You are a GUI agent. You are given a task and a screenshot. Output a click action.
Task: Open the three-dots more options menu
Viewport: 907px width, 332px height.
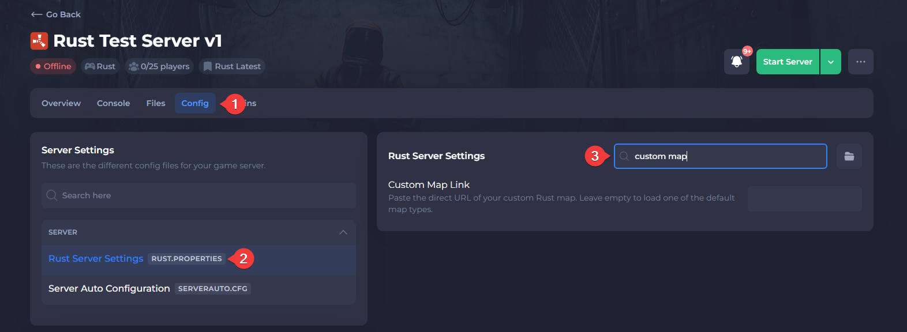(x=860, y=62)
